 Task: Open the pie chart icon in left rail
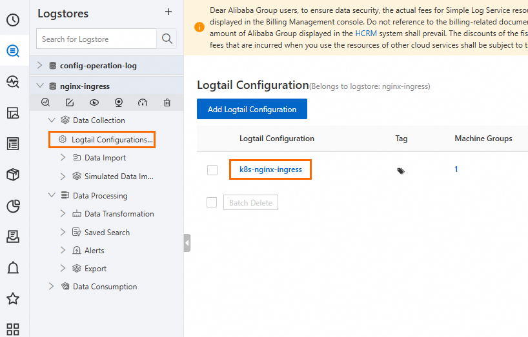pyautogui.click(x=13, y=206)
